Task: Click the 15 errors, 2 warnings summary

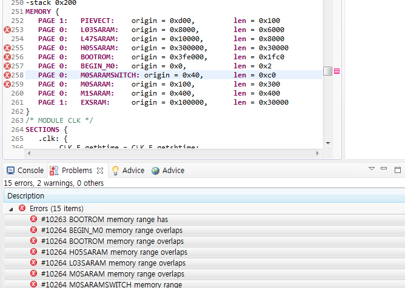Action: (x=54, y=183)
